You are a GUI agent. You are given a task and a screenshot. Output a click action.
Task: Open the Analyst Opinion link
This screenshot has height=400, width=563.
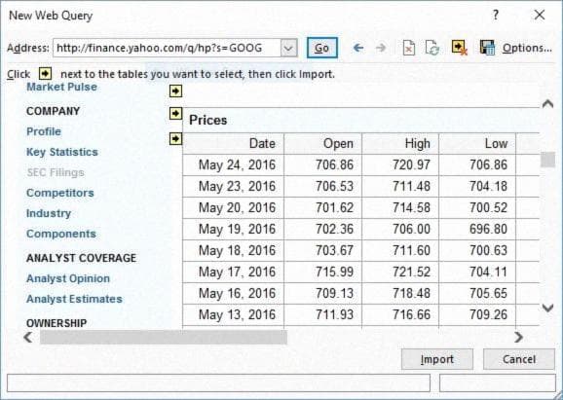[x=68, y=278]
